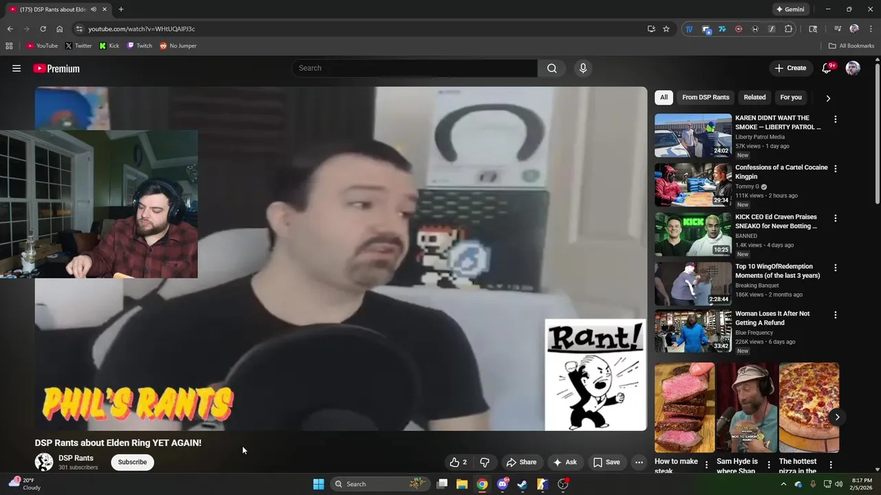Viewport: 881px width, 495px height.
Task: Save the video to playlist
Action: [607, 462]
